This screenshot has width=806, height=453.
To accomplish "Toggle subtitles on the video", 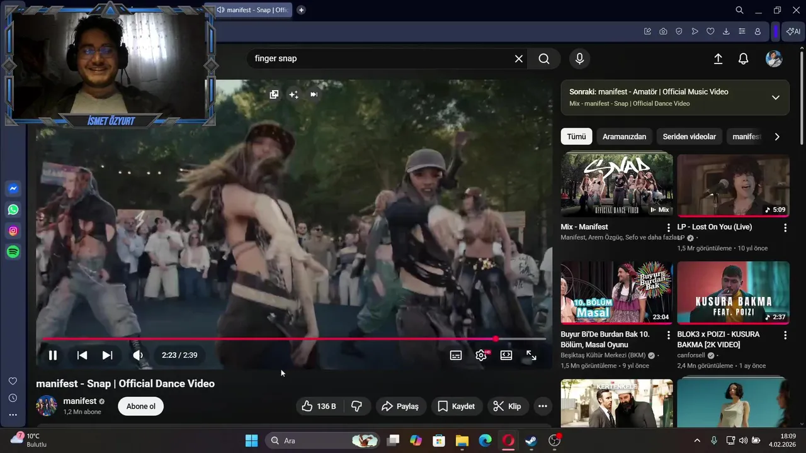I will click(x=456, y=355).
